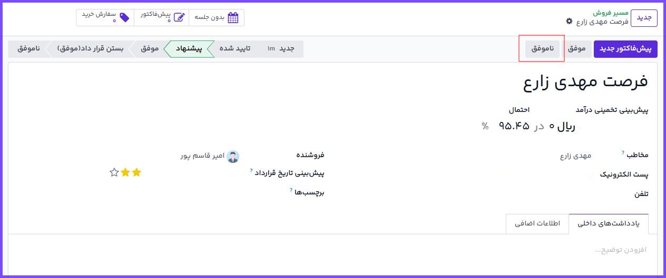Open the فروشنده field dropdown
Image resolution: width=666 pixels, height=278 pixels.
[x=211, y=156]
